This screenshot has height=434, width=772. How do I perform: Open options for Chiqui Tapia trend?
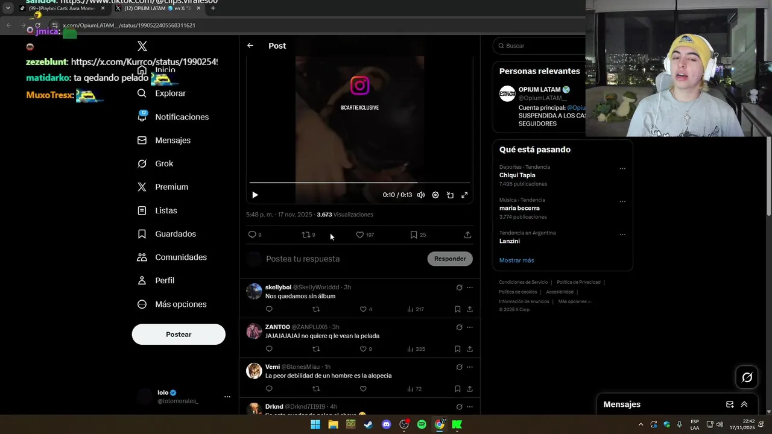[622, 169]
